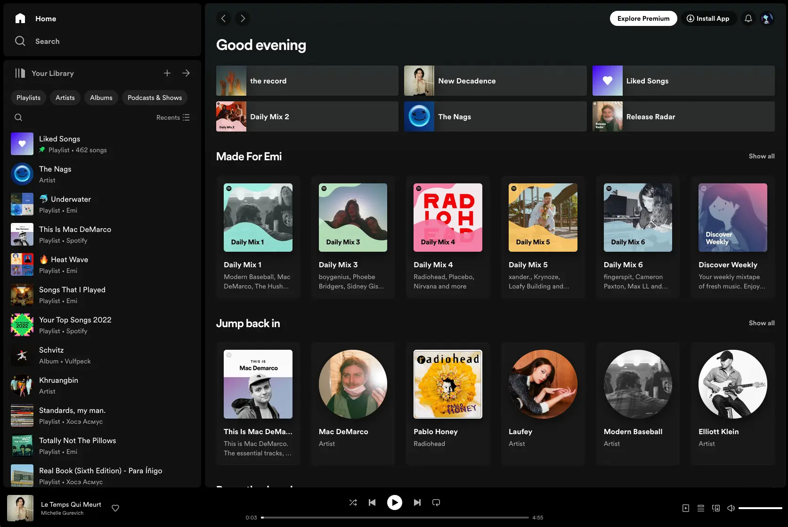Expand Your Library with arrow icon
The image size is (788, 527).
point(186,73)
